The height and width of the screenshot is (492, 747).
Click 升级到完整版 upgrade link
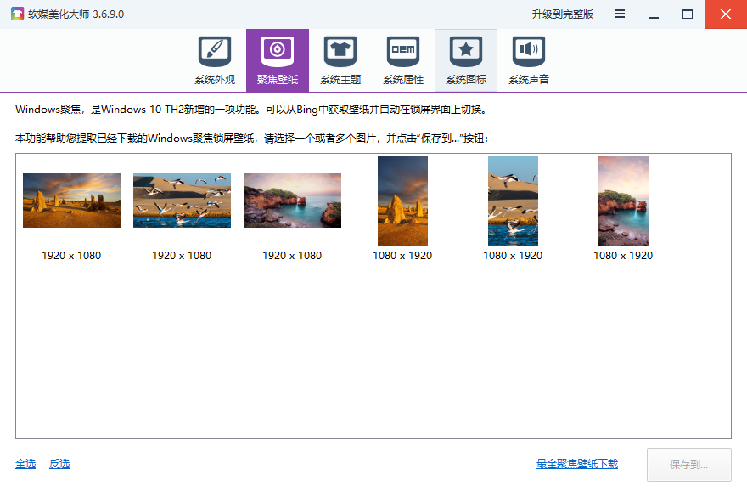(x=563, y=14)
